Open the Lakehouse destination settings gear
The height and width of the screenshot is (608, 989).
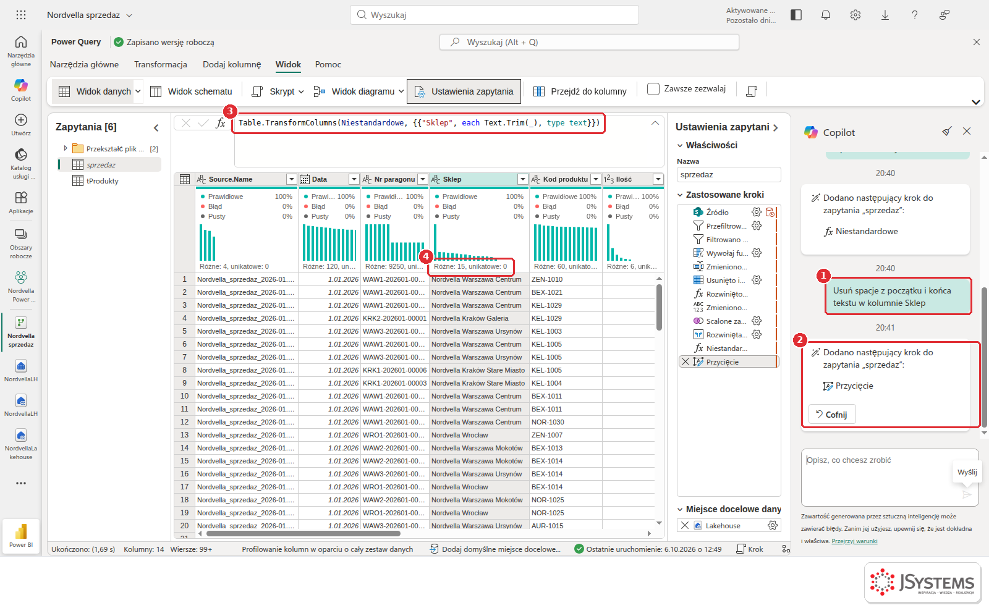[773, 525]
